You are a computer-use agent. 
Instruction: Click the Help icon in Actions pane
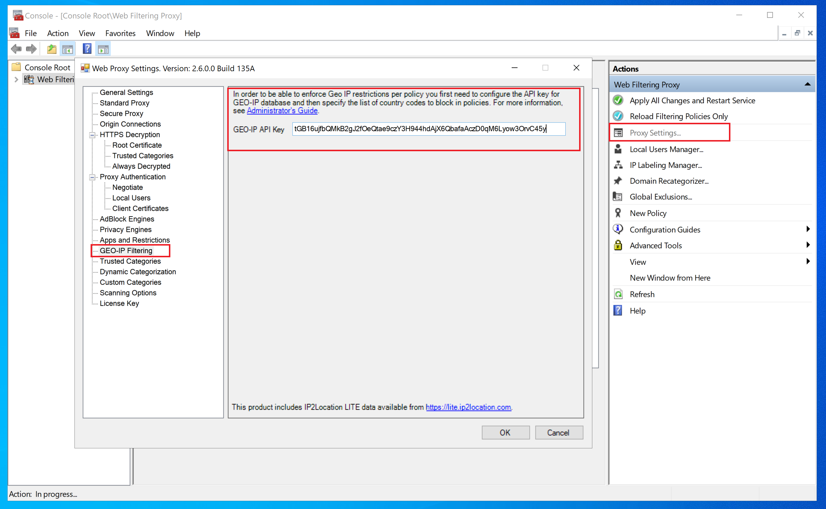point(618,310)
